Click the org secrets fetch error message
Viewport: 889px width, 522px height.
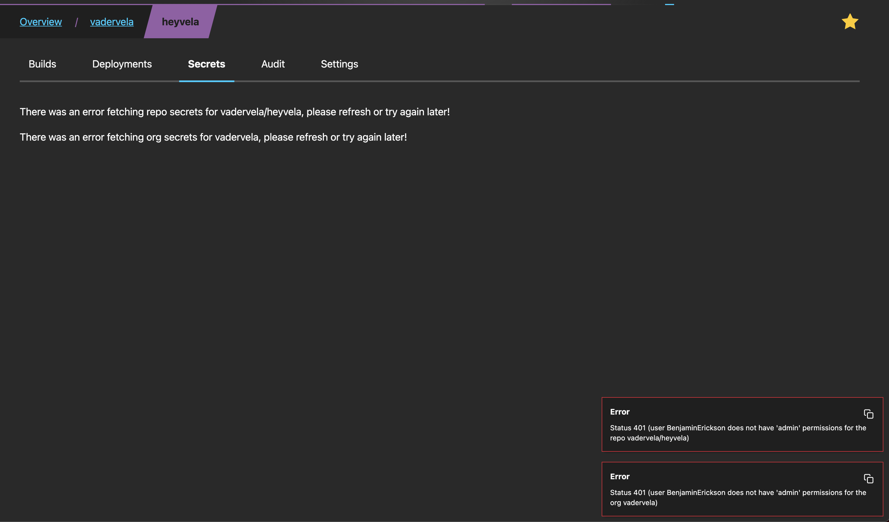(213, 137)
